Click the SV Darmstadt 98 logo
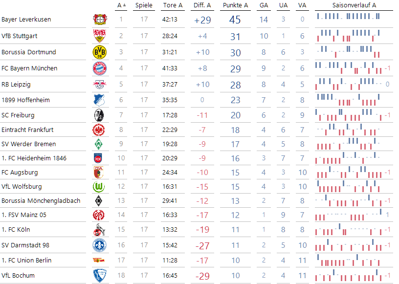 (99, 245)
